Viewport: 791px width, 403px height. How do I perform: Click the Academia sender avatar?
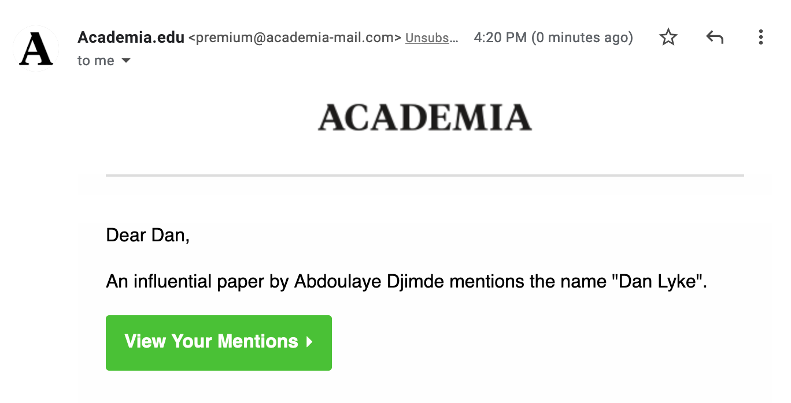click(36, 49)
